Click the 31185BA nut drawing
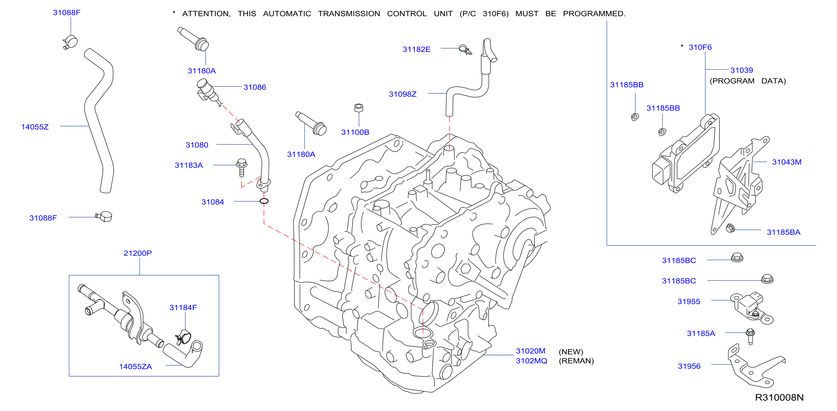Image resolution: width=837 pixels, height=411 pixels. 730,228
